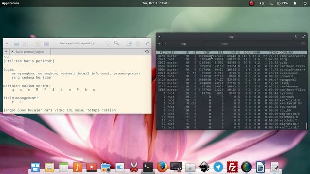Click the %CPU column header in top
This screenshot has height=174, width=310.
[x=247, y=53]
